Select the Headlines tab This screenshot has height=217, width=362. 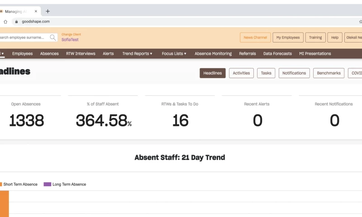212,73
